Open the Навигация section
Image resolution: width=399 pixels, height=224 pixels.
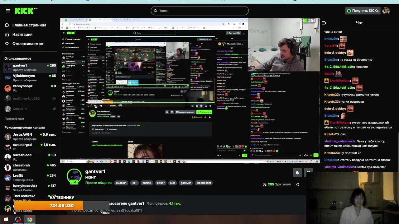pos(22,34)
